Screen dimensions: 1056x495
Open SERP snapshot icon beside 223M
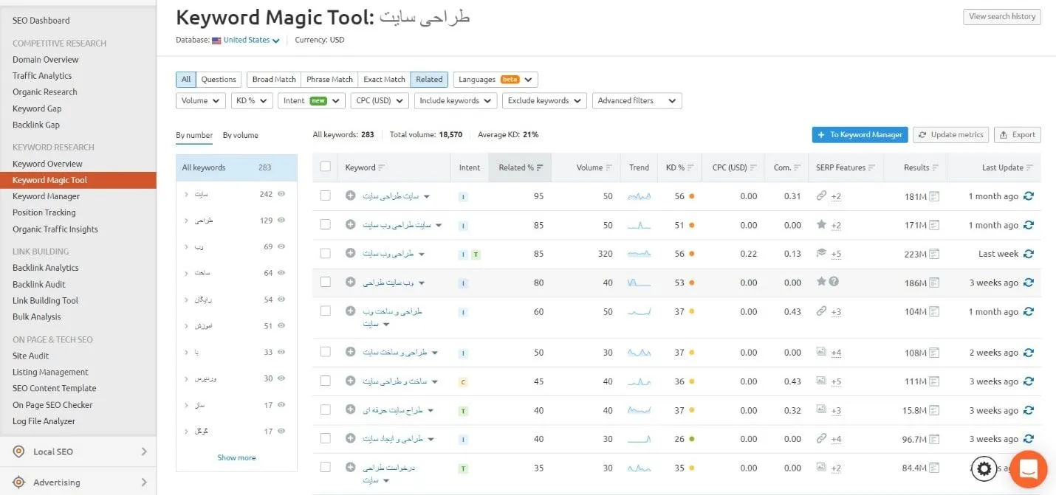click(x=934, y=254)
